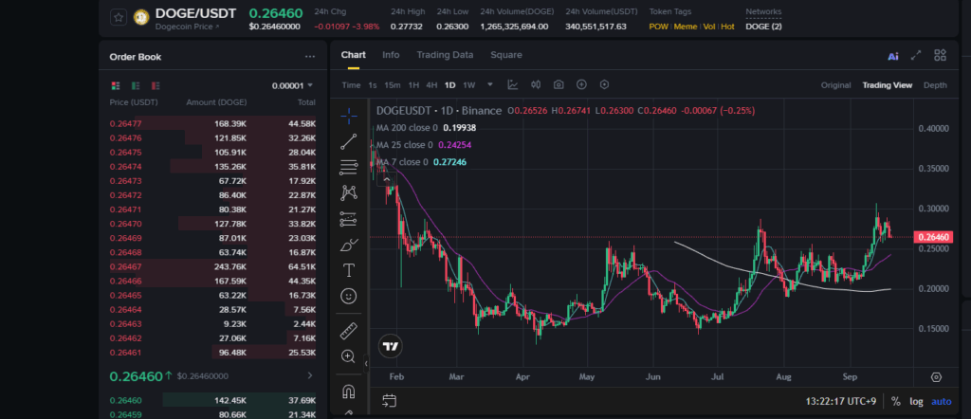
Task: Open the 0.00001 price precision dropdown
Action: pyautogui.click(x=292, y=85)
